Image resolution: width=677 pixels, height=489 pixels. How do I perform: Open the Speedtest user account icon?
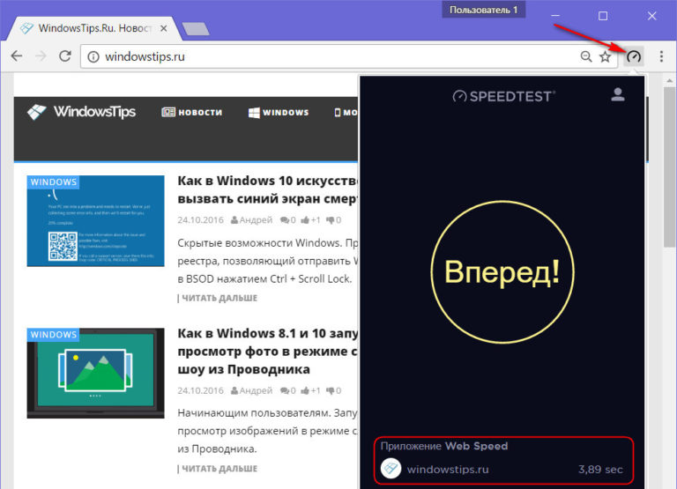[617, 94]
